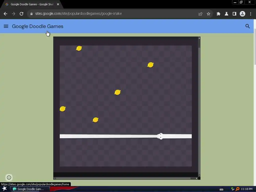Open the taskbar star start button

(x=4, y=189)
